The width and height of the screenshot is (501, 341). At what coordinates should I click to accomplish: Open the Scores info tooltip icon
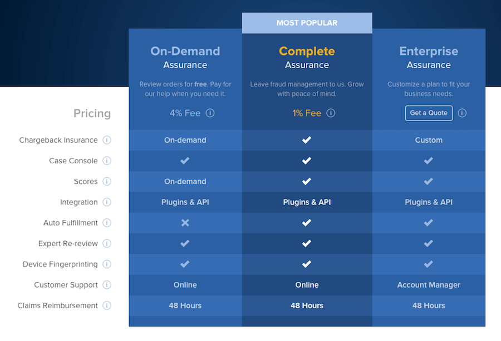(x=107, y=182)
